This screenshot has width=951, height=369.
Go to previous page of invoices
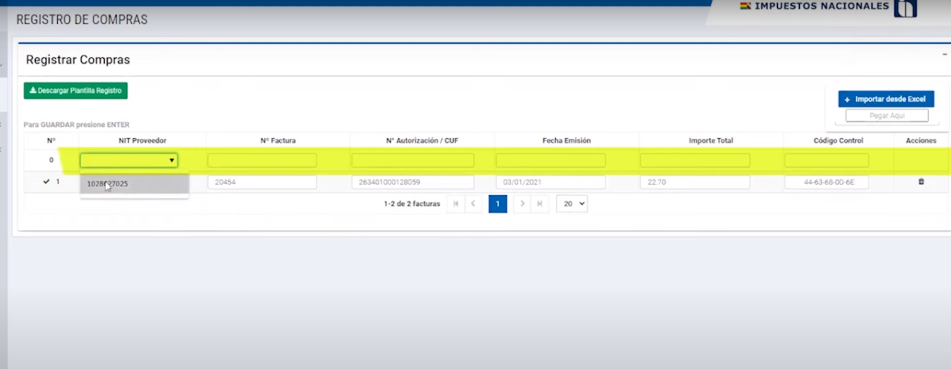(473, 203)
